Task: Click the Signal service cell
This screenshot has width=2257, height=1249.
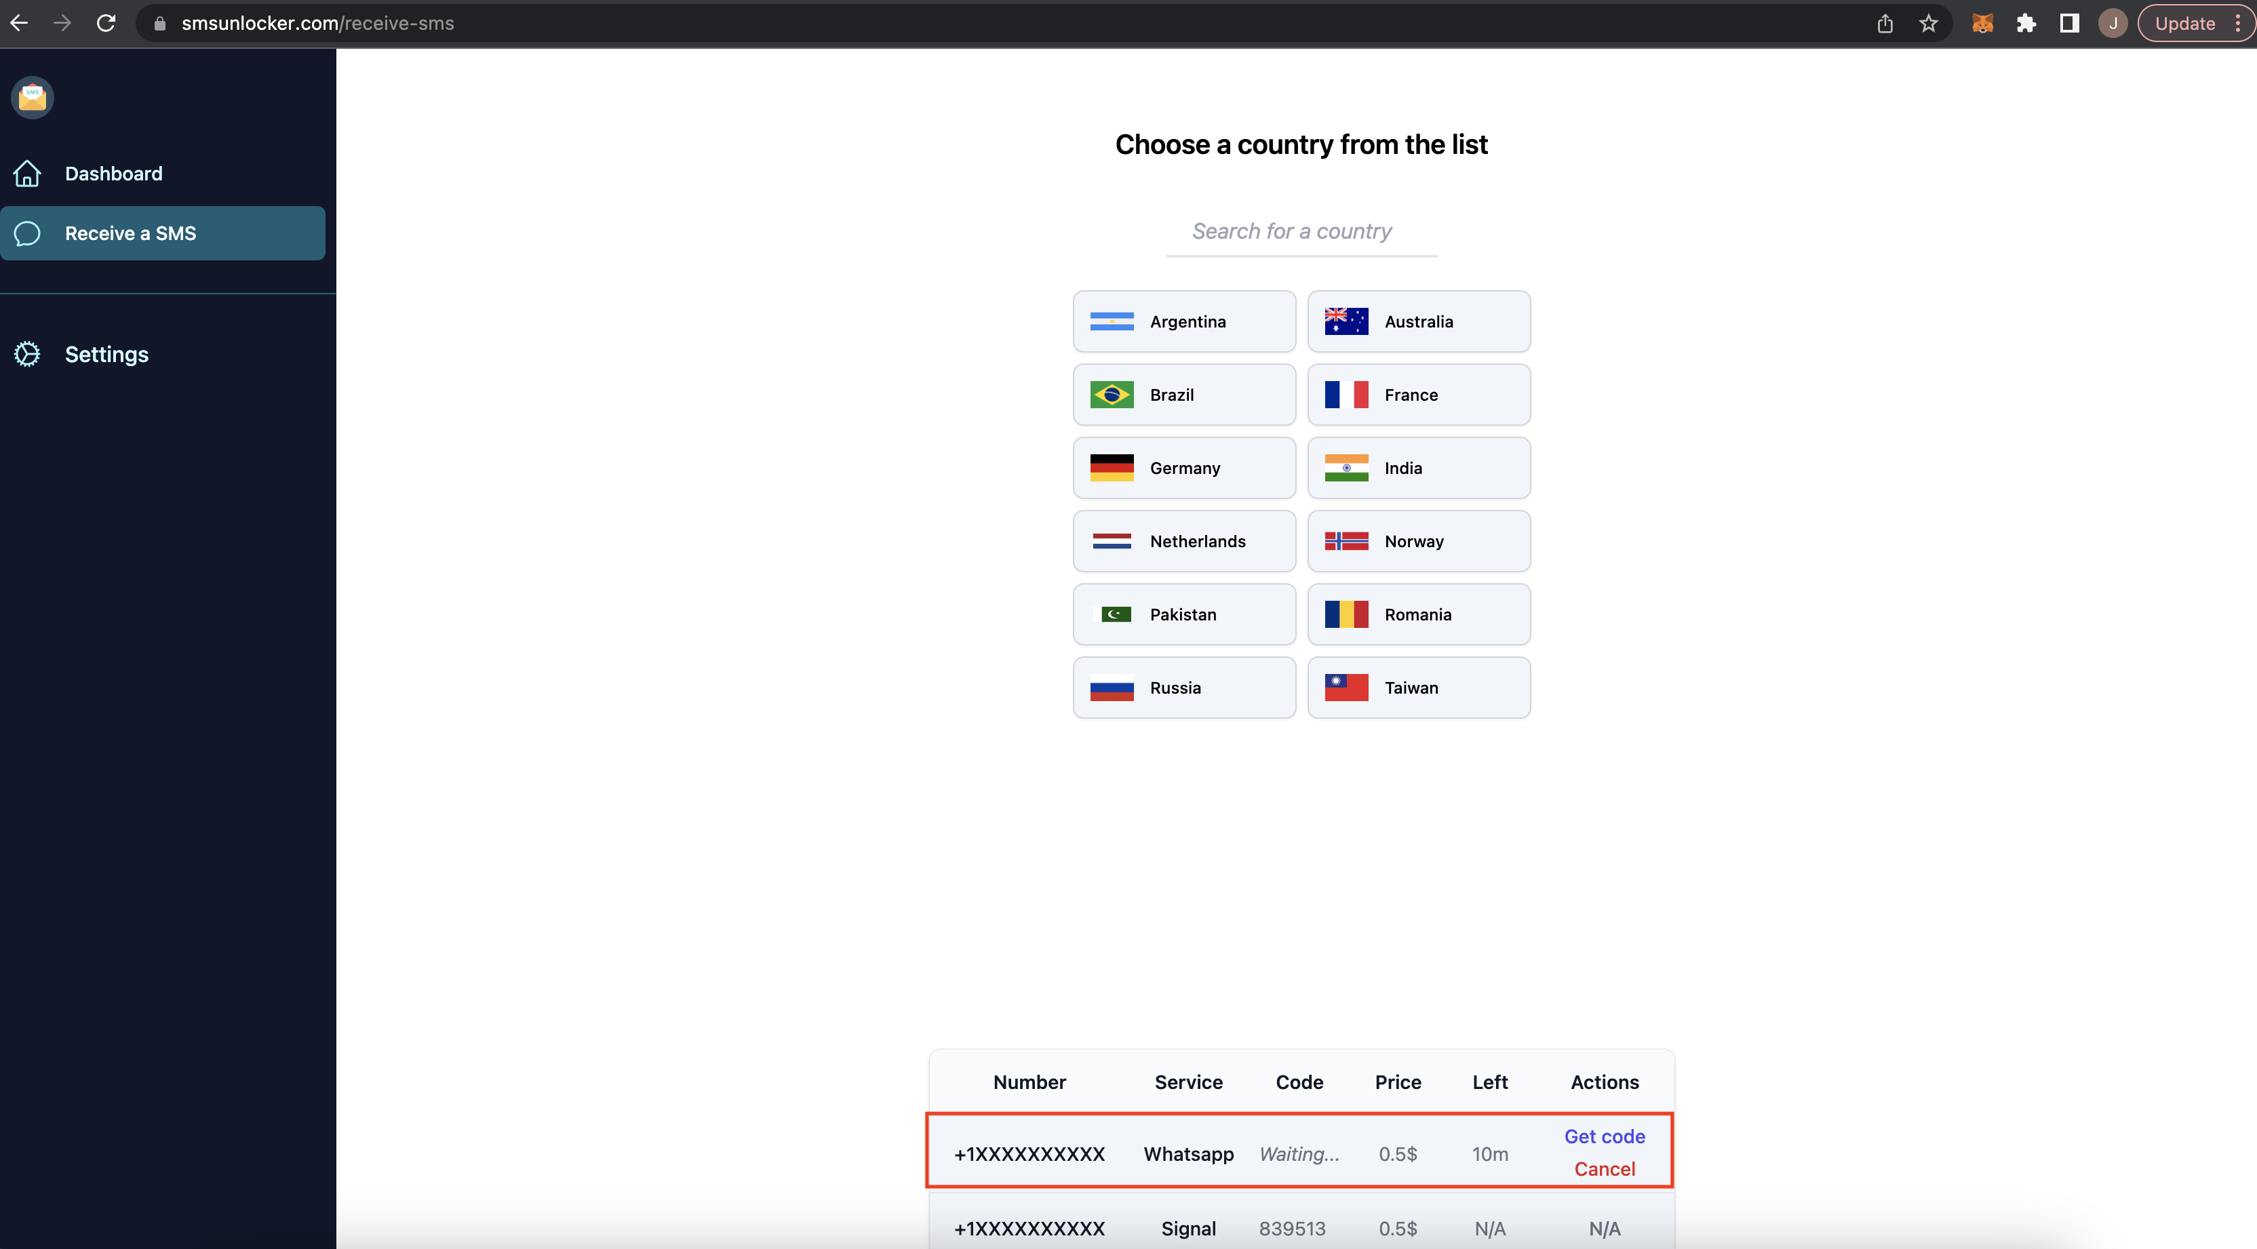Action: point(1188,1229)
